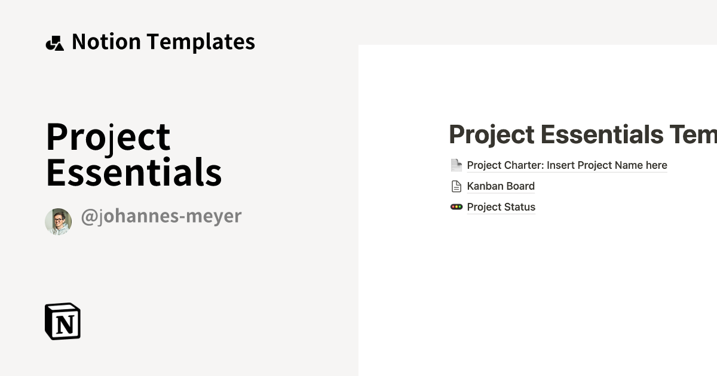Click the square shape in the Templates logo
Viewport: 717px width, 376px height.
56,39
